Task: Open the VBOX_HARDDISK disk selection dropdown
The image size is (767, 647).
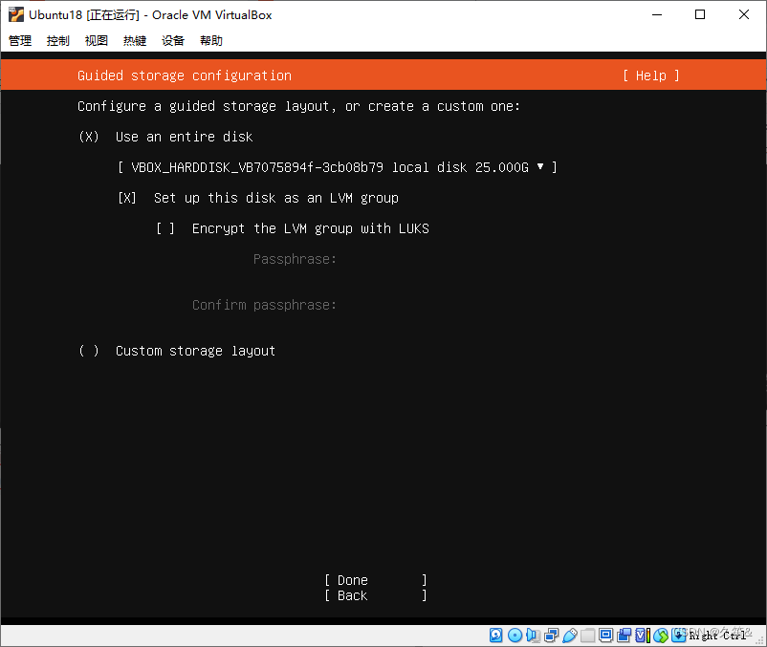Action: tap(337, 167)
